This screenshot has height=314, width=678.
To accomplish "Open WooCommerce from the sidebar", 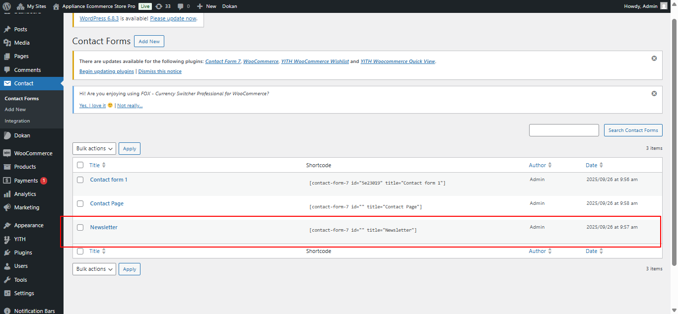I will (33, 153).
